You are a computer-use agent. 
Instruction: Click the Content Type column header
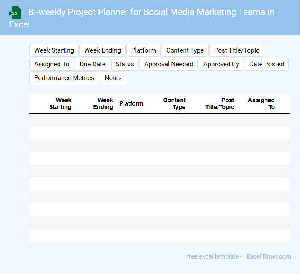click(174, 103)
